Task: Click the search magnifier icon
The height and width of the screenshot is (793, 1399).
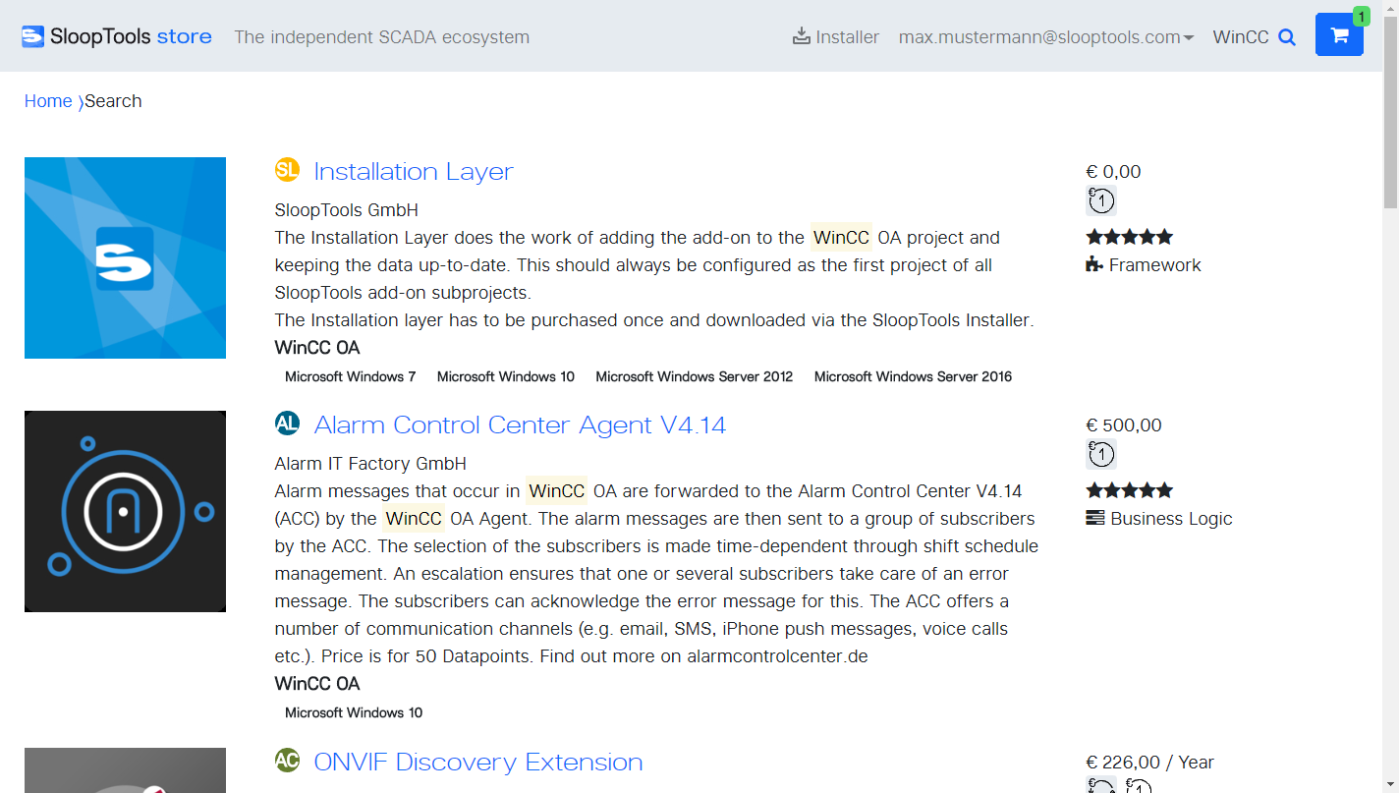Action: (x=1287, y=37)
